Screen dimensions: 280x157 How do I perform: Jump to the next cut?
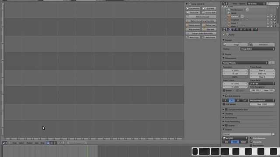[209, 9]
